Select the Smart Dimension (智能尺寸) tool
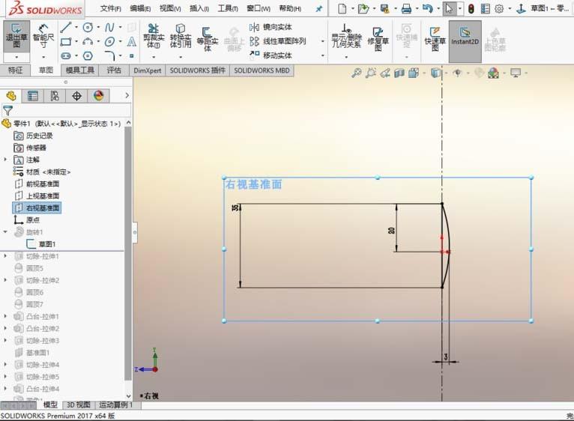The image size is (574, 421). click(43, 36)
